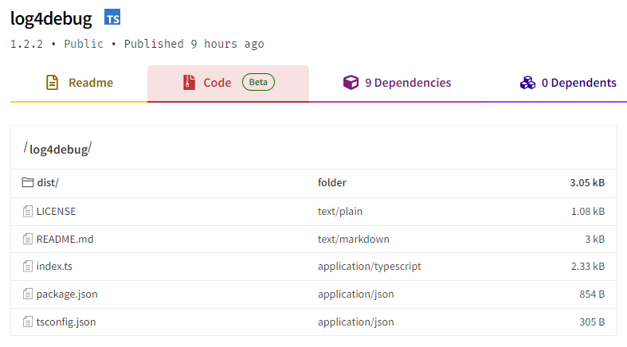Click the TypeScript TS badge icon
Viewport: 627px width, 347px height.
112,18
